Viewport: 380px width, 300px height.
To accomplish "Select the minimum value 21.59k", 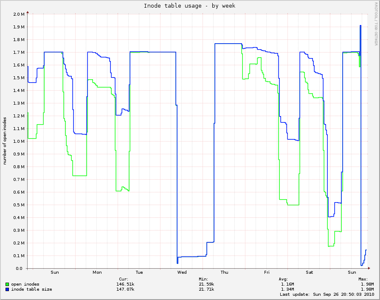I will click(206, 284).
